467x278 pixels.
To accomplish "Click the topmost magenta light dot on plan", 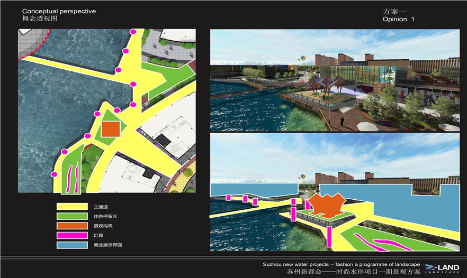I will [x=133, y=32].
